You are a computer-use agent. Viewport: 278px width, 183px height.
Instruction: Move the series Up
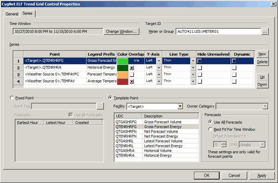coord(262,77)
